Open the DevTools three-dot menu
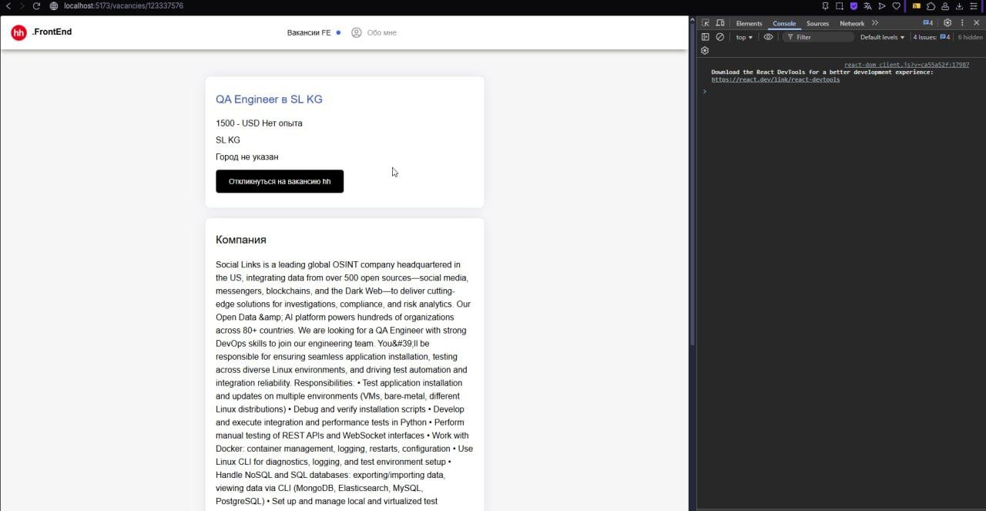This screenshot has height=511, width=986. click(962, 23)
